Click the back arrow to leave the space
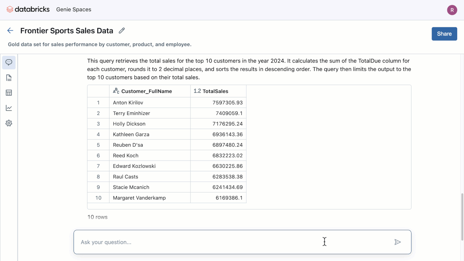464x261 pixels. coord(10,30)
